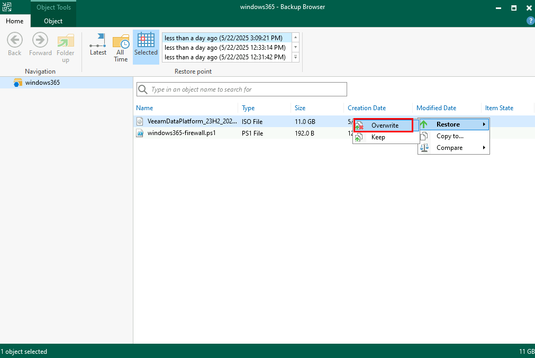
Task: Click the Back navigation arrow icon
Action: 15,40
